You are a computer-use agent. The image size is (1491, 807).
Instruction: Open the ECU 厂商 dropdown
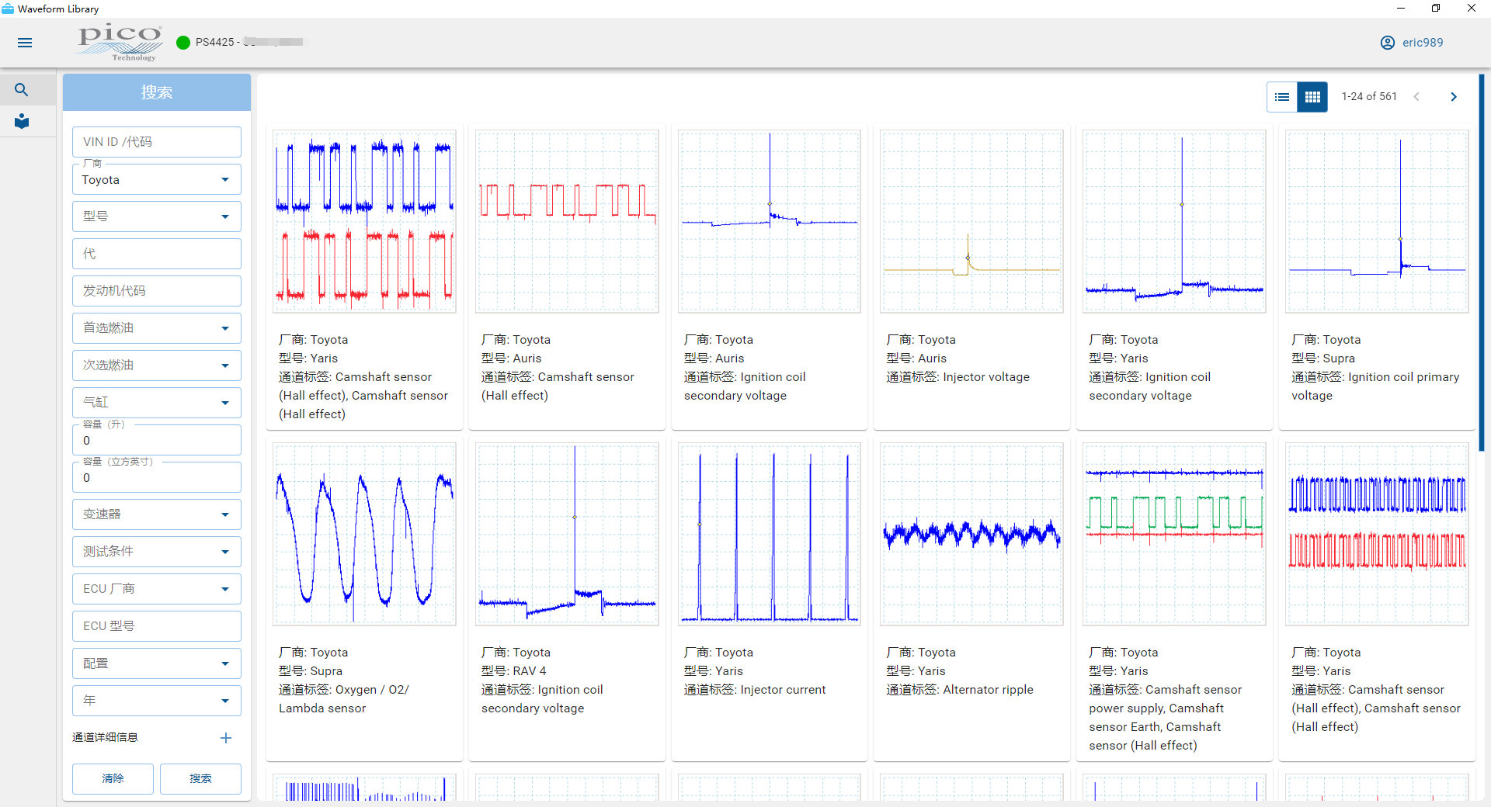pos(156,589)
